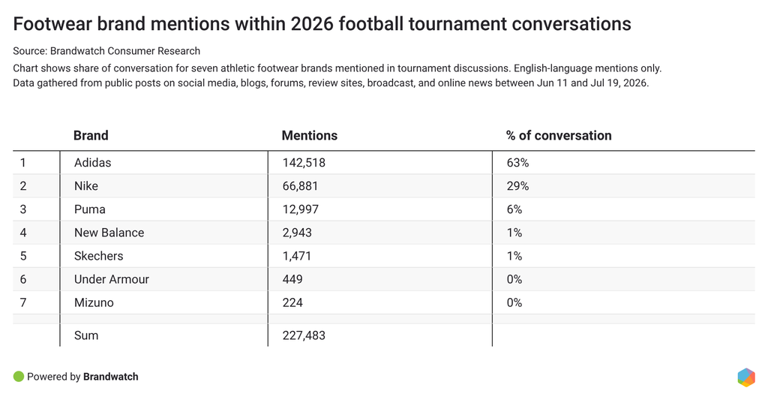Click the Sum total 227,483 value
This screenshot has width=768, height=400.
point(304,335)
